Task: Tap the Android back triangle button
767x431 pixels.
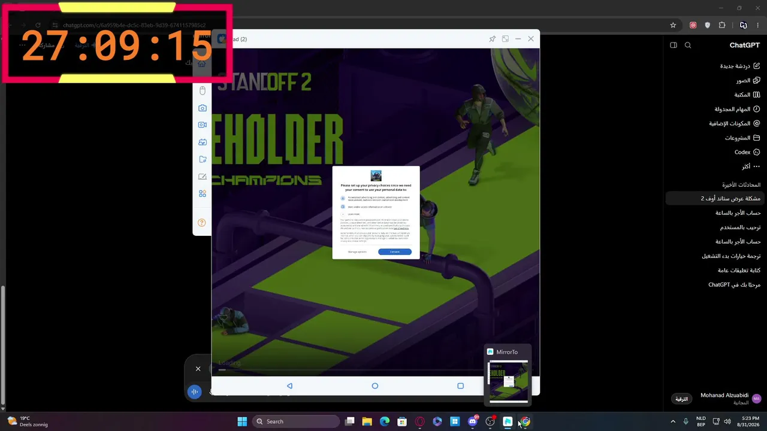Action: tap(289, 386)
